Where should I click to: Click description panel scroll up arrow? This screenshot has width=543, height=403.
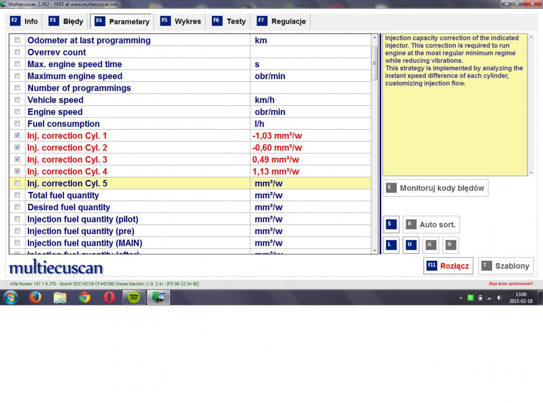point(531,37)
